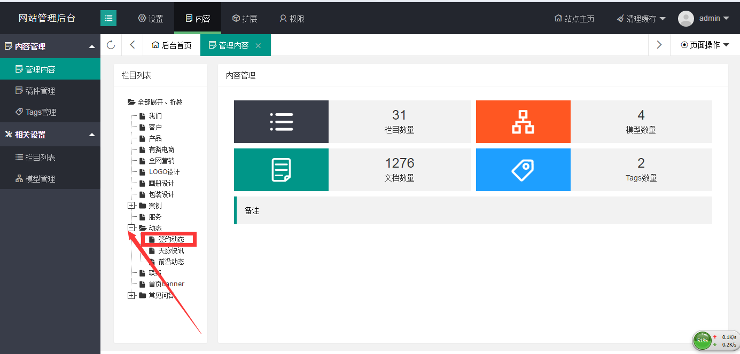The image size is (740, 354).
Task: Collapse the 内容管理 sidebar section
Action: [92, 46]
